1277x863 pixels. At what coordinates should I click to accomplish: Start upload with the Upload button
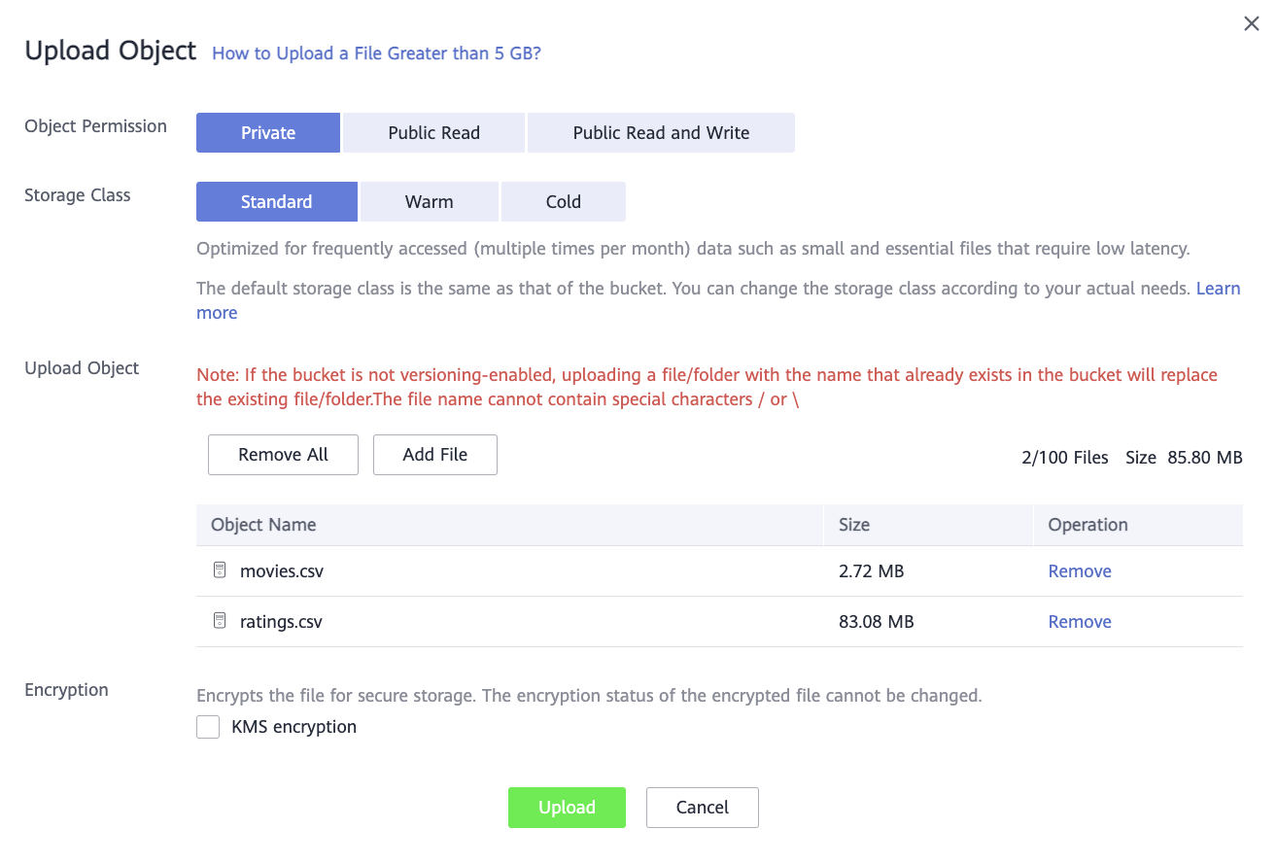567,808
